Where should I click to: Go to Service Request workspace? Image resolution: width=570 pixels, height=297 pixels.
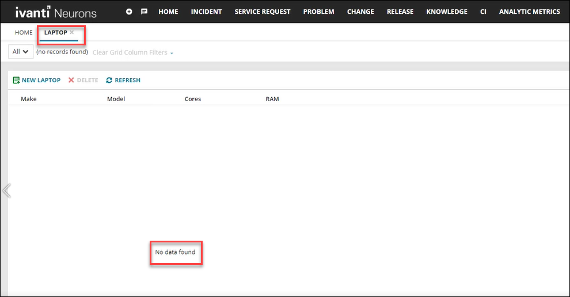pos(262,11)
